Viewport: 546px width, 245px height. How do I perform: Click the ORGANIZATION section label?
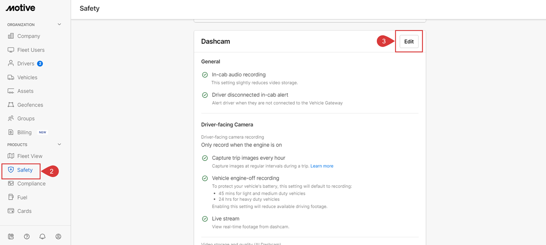point(21,25)
